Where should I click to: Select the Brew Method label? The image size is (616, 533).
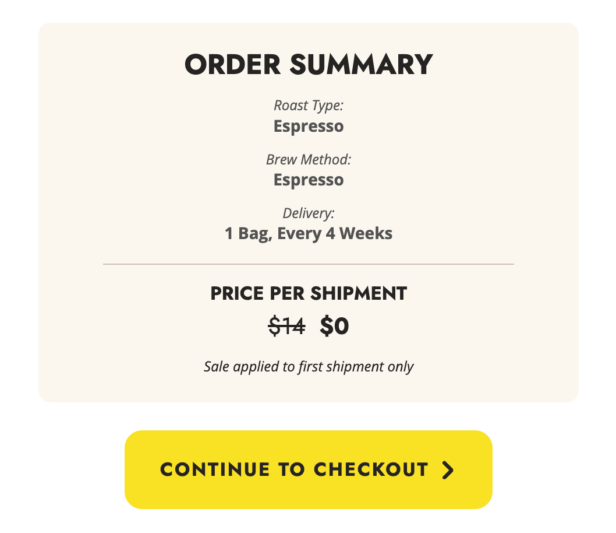point(309,159)
